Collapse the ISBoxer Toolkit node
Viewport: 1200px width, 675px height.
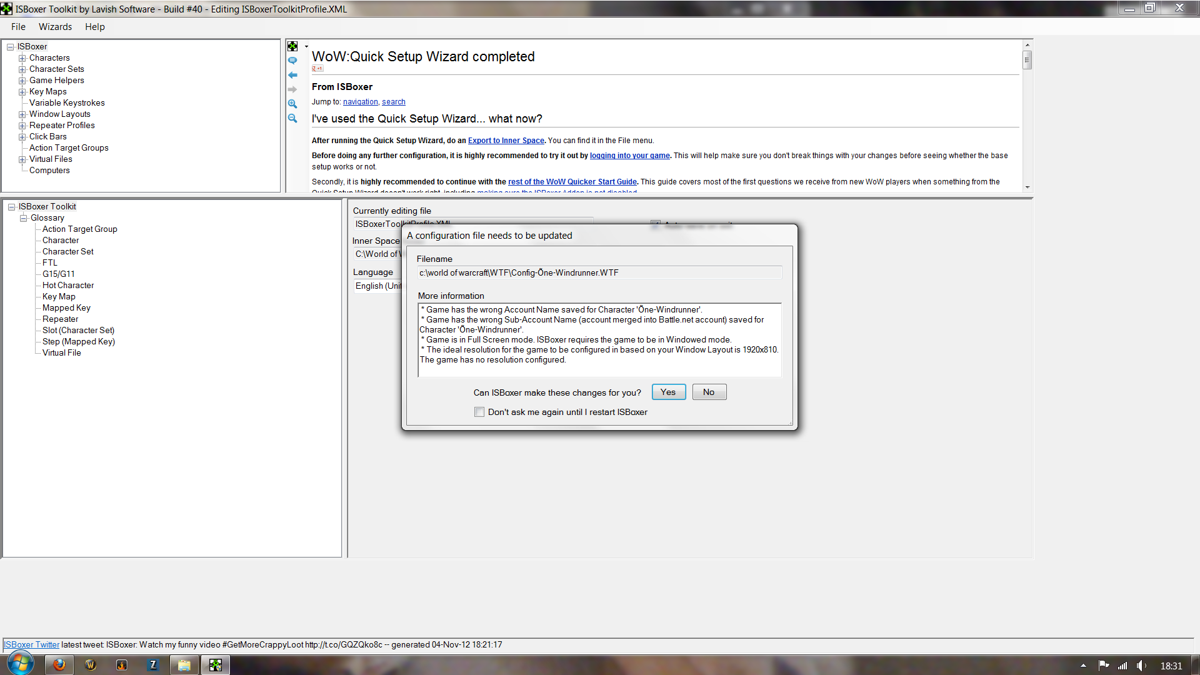click(x=12, y=207)
